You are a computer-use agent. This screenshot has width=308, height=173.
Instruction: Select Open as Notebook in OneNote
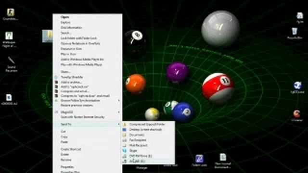point(80,43)
